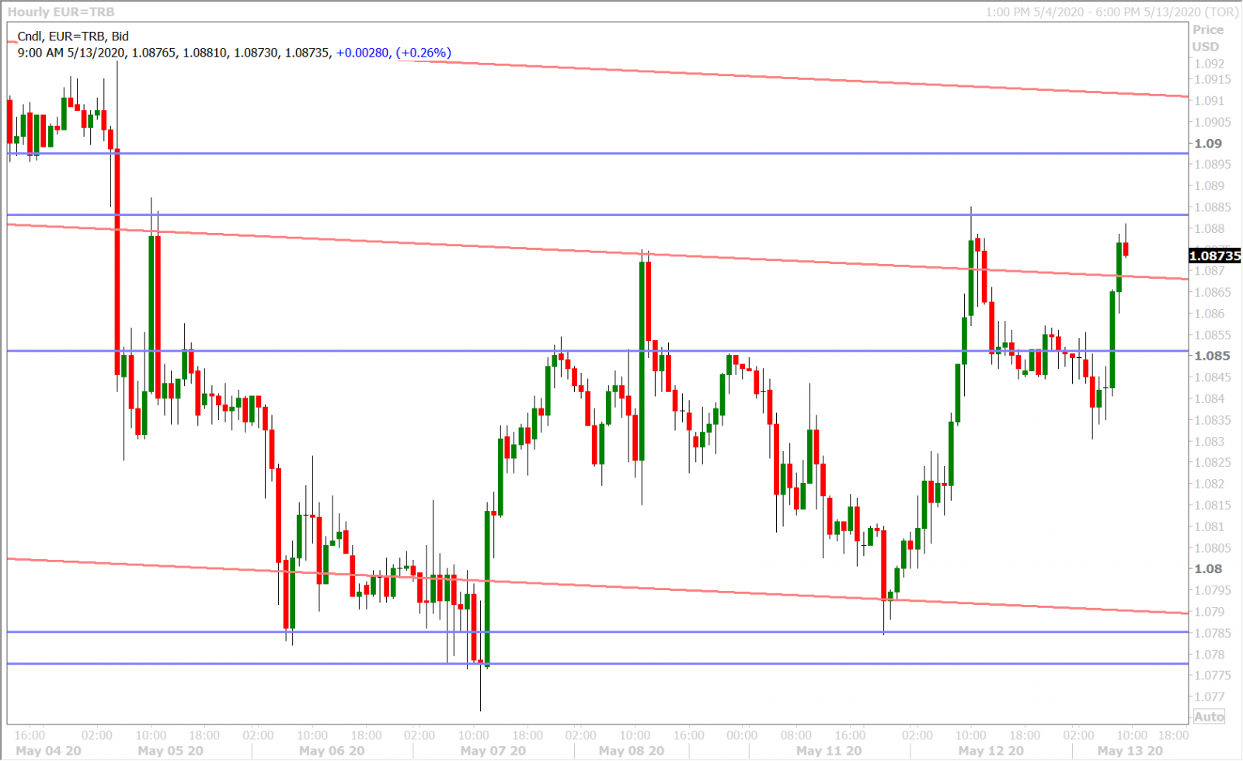Viewport: 1243px width, 761px height.
Task: Click the 1.0795 price axis label
Action: click(x=1212, y=590)
